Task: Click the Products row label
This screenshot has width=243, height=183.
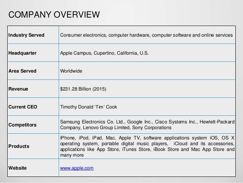Action: [19, 146]
